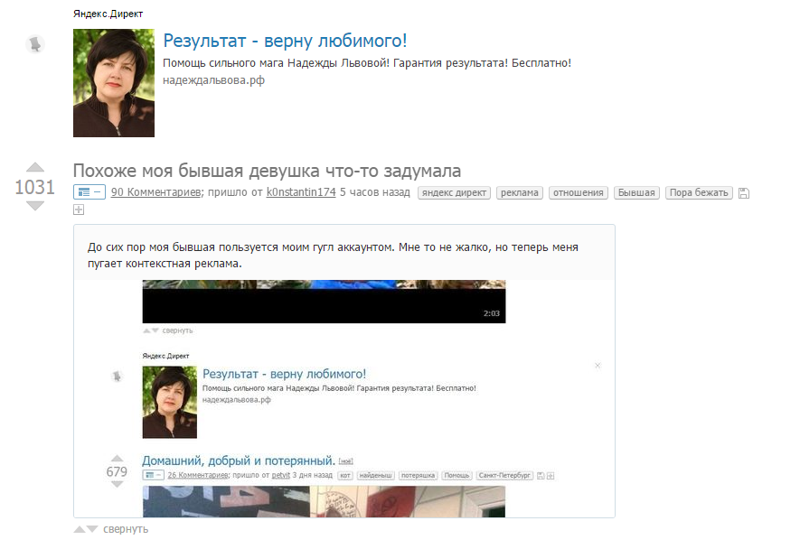
Task: Filter by the 'отношения' tag
Action: click(x=579, y=192)
